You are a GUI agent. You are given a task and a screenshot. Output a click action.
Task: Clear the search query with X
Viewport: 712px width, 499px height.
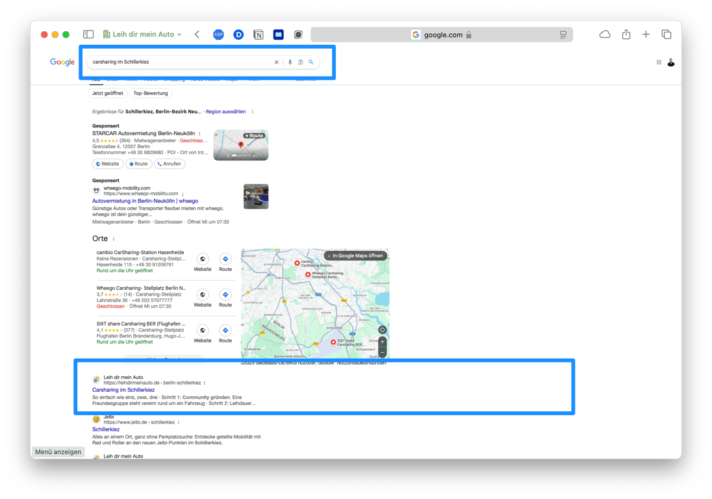tap(277, 62)
